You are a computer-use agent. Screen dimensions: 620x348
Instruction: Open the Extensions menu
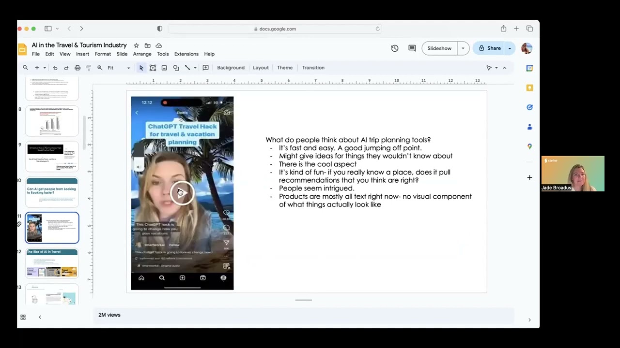point(186,54)
